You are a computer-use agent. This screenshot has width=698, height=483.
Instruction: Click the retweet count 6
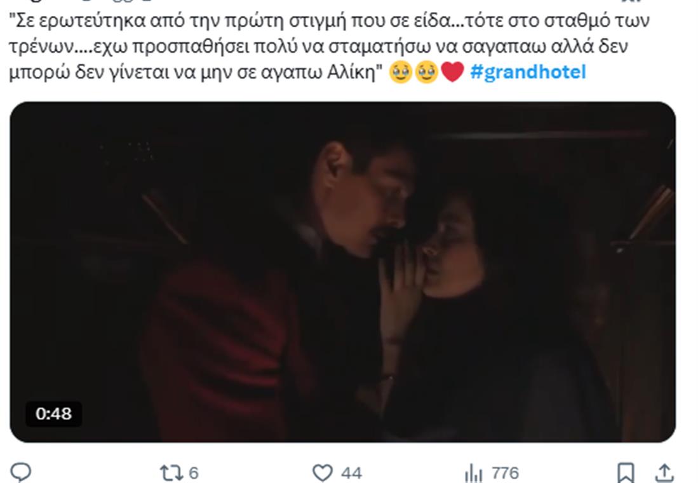pyautogui.click(x=194, y=473)
